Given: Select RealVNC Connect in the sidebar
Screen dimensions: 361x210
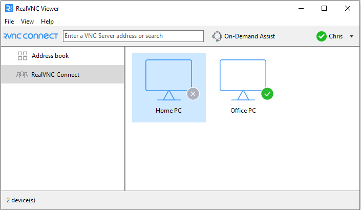Looking at the screenshot, I should click(62, 74).
